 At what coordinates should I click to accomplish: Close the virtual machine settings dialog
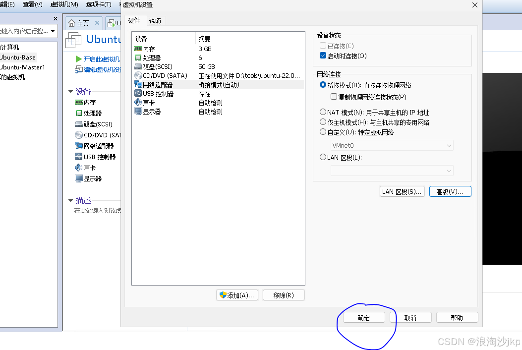click(475, 5)
